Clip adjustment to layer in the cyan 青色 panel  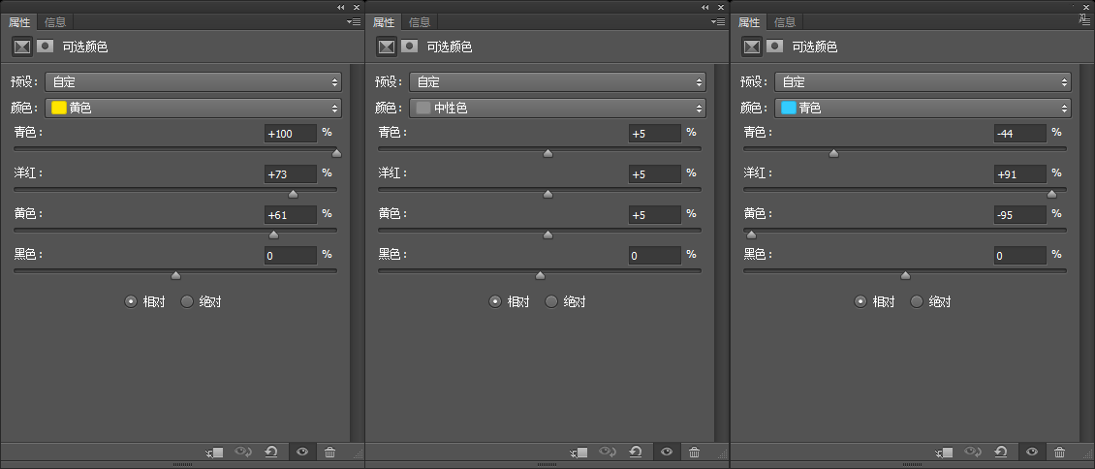point(944,453)
